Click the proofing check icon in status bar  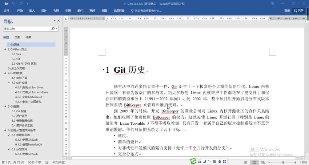[x=47, y=162]
